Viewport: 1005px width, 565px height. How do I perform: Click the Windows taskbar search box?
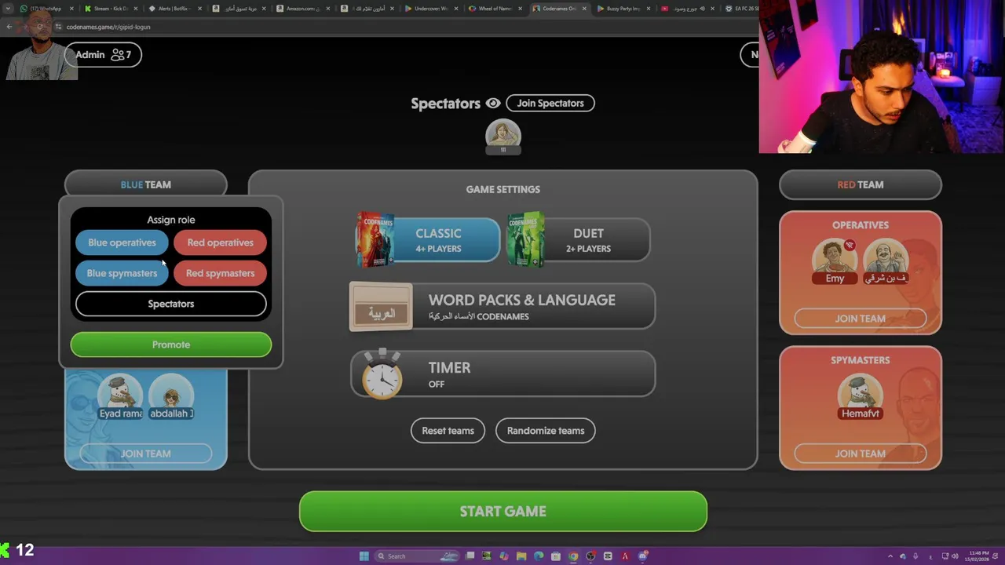[x=417, y=556]
